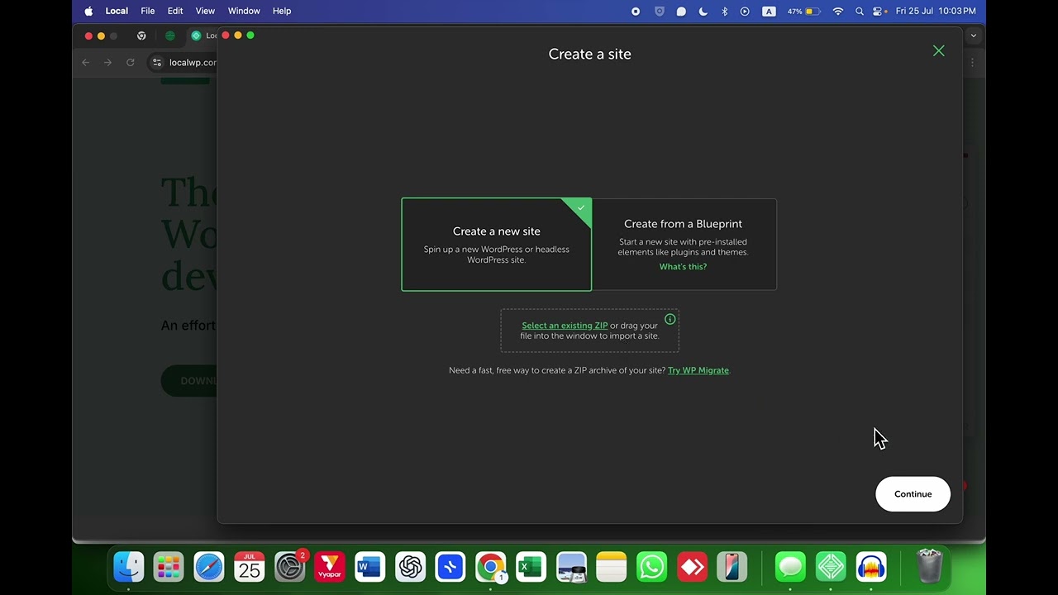
Task: Open Trash from the Dock
Action: pyautogui.click(x=930, y=567)
